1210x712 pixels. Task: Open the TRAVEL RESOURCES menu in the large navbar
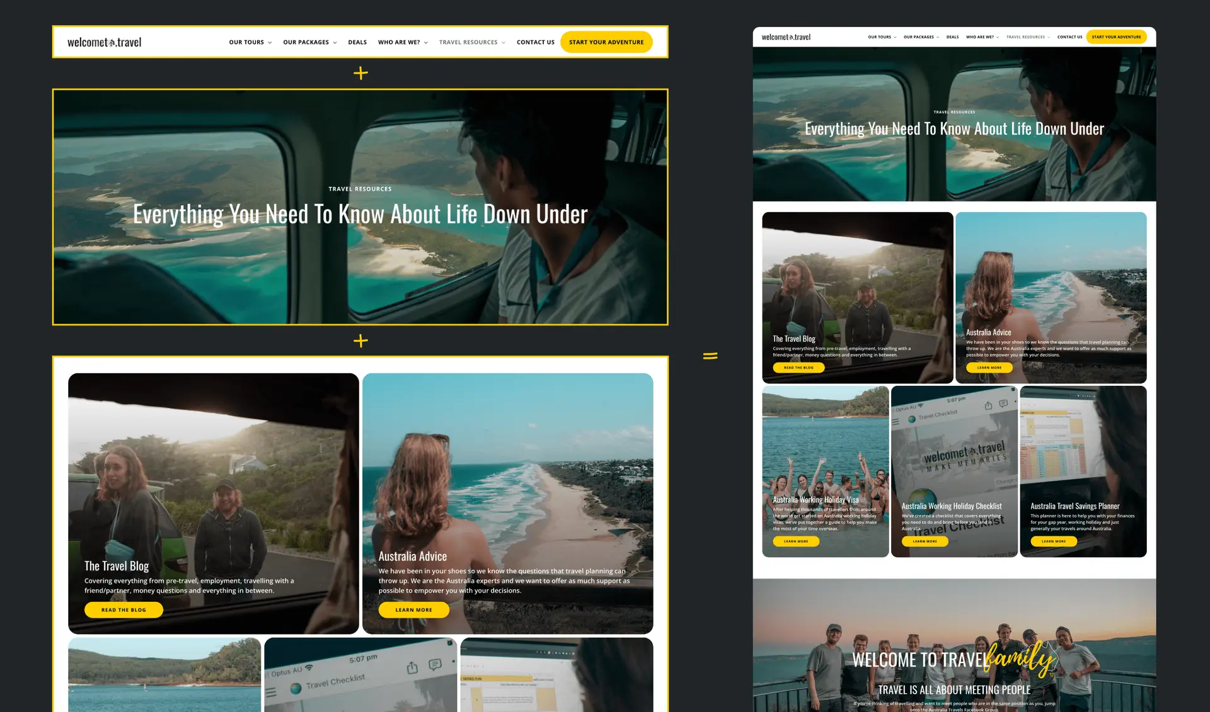(x=472, y=42)
